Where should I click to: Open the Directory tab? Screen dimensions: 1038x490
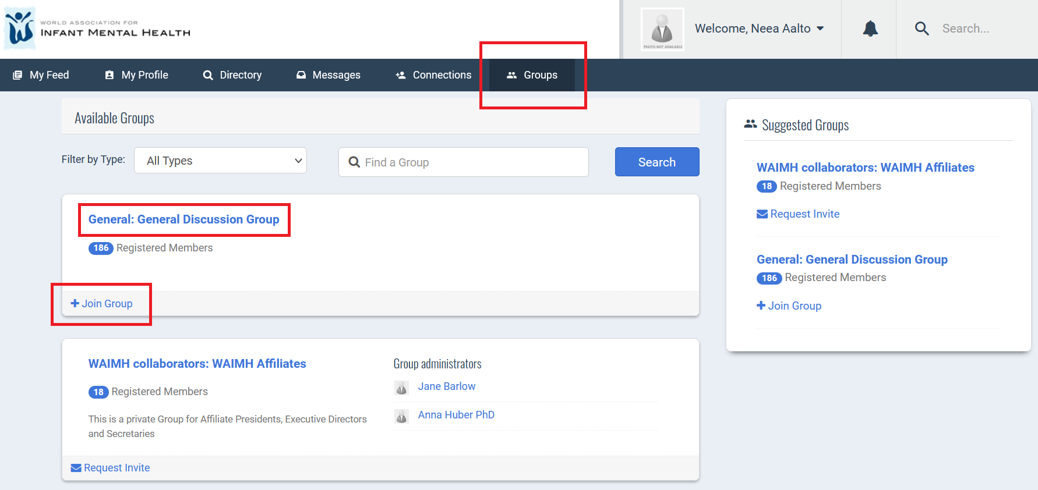click(x=232, y=75)
